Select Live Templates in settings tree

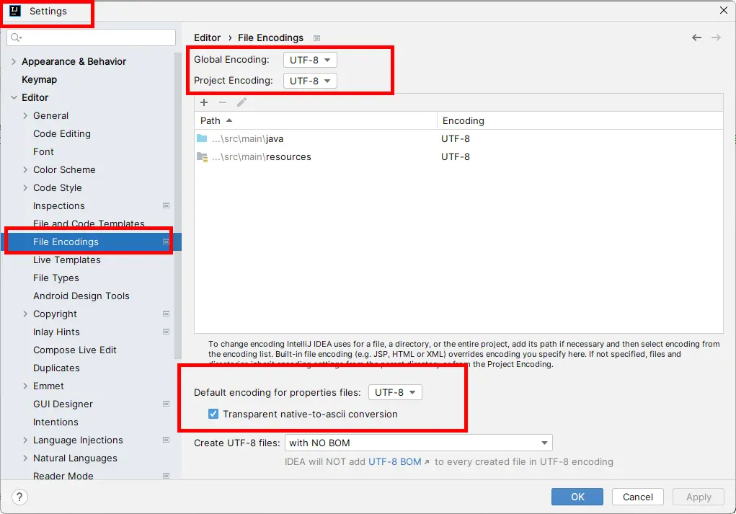tap(67, 260)
